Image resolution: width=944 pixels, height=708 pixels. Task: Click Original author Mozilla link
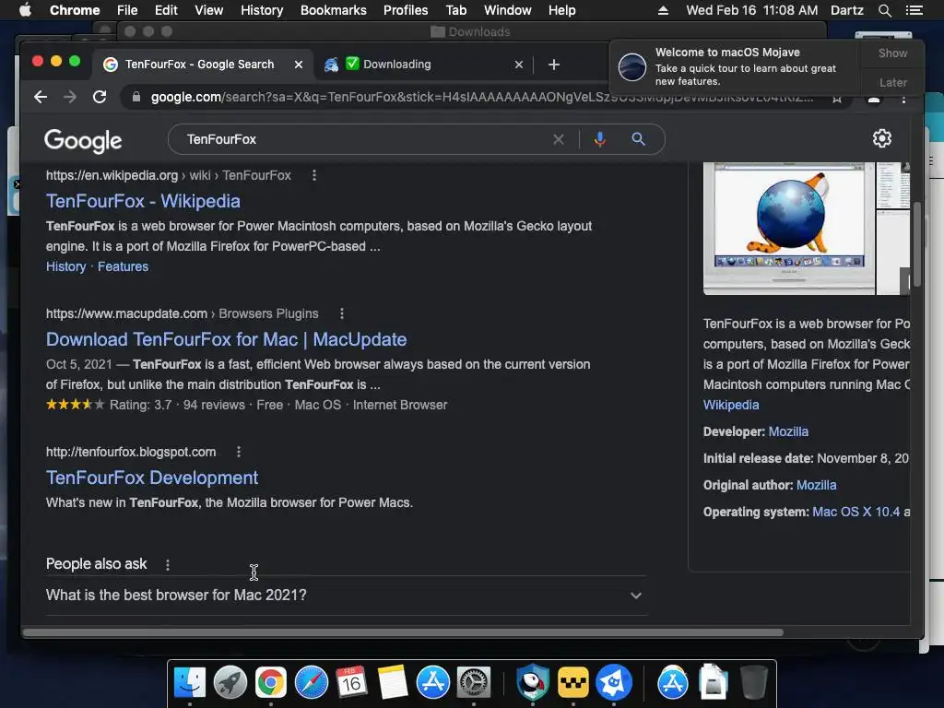[x=817, y=485]
